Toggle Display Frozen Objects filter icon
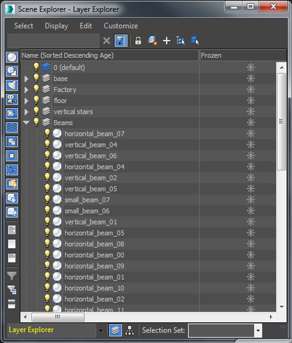The width and height of the screenshot is (292, 343). pyautogui.click(x=11, y=198)
